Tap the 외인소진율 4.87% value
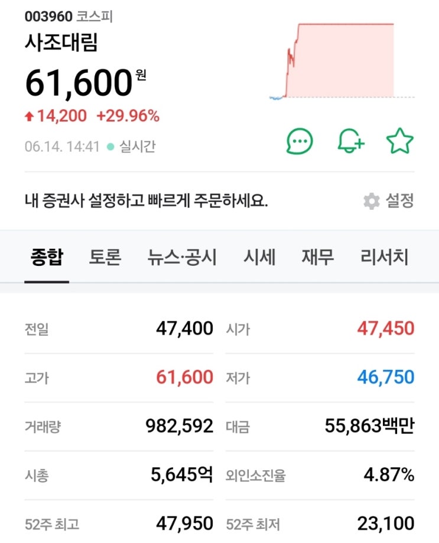439x543 pixels. point(389,475)
